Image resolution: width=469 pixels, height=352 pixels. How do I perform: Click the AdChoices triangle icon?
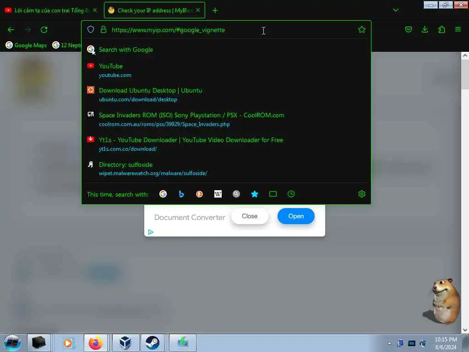click(x=151, y=232)
